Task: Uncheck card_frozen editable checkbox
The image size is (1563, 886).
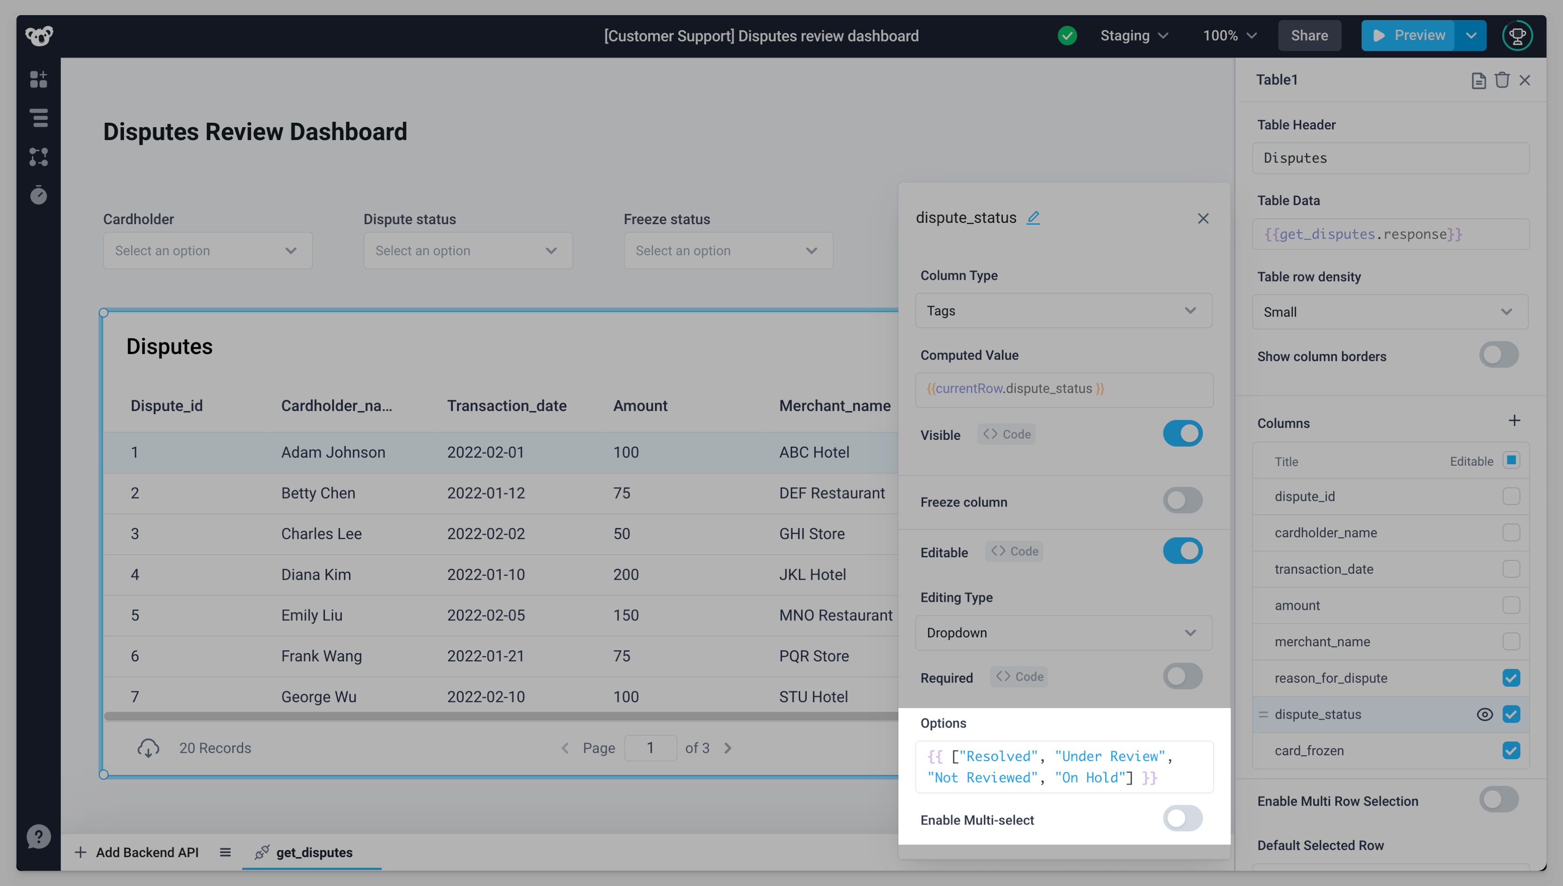Action: pos(1511,750)
